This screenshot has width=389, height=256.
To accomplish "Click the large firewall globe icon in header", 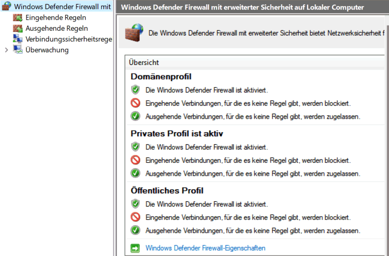I will 134,33.
